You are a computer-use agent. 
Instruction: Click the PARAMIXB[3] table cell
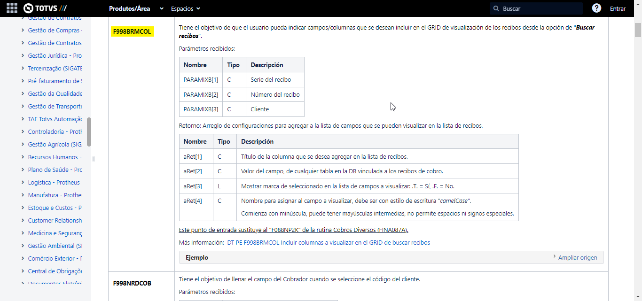pos(201,109)
